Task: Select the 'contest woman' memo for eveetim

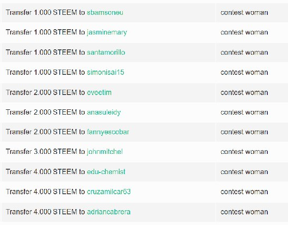Action: (x=244, y=92)
